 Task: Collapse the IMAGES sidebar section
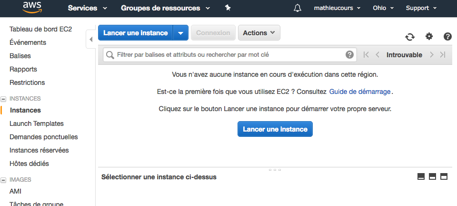point(3,180)
